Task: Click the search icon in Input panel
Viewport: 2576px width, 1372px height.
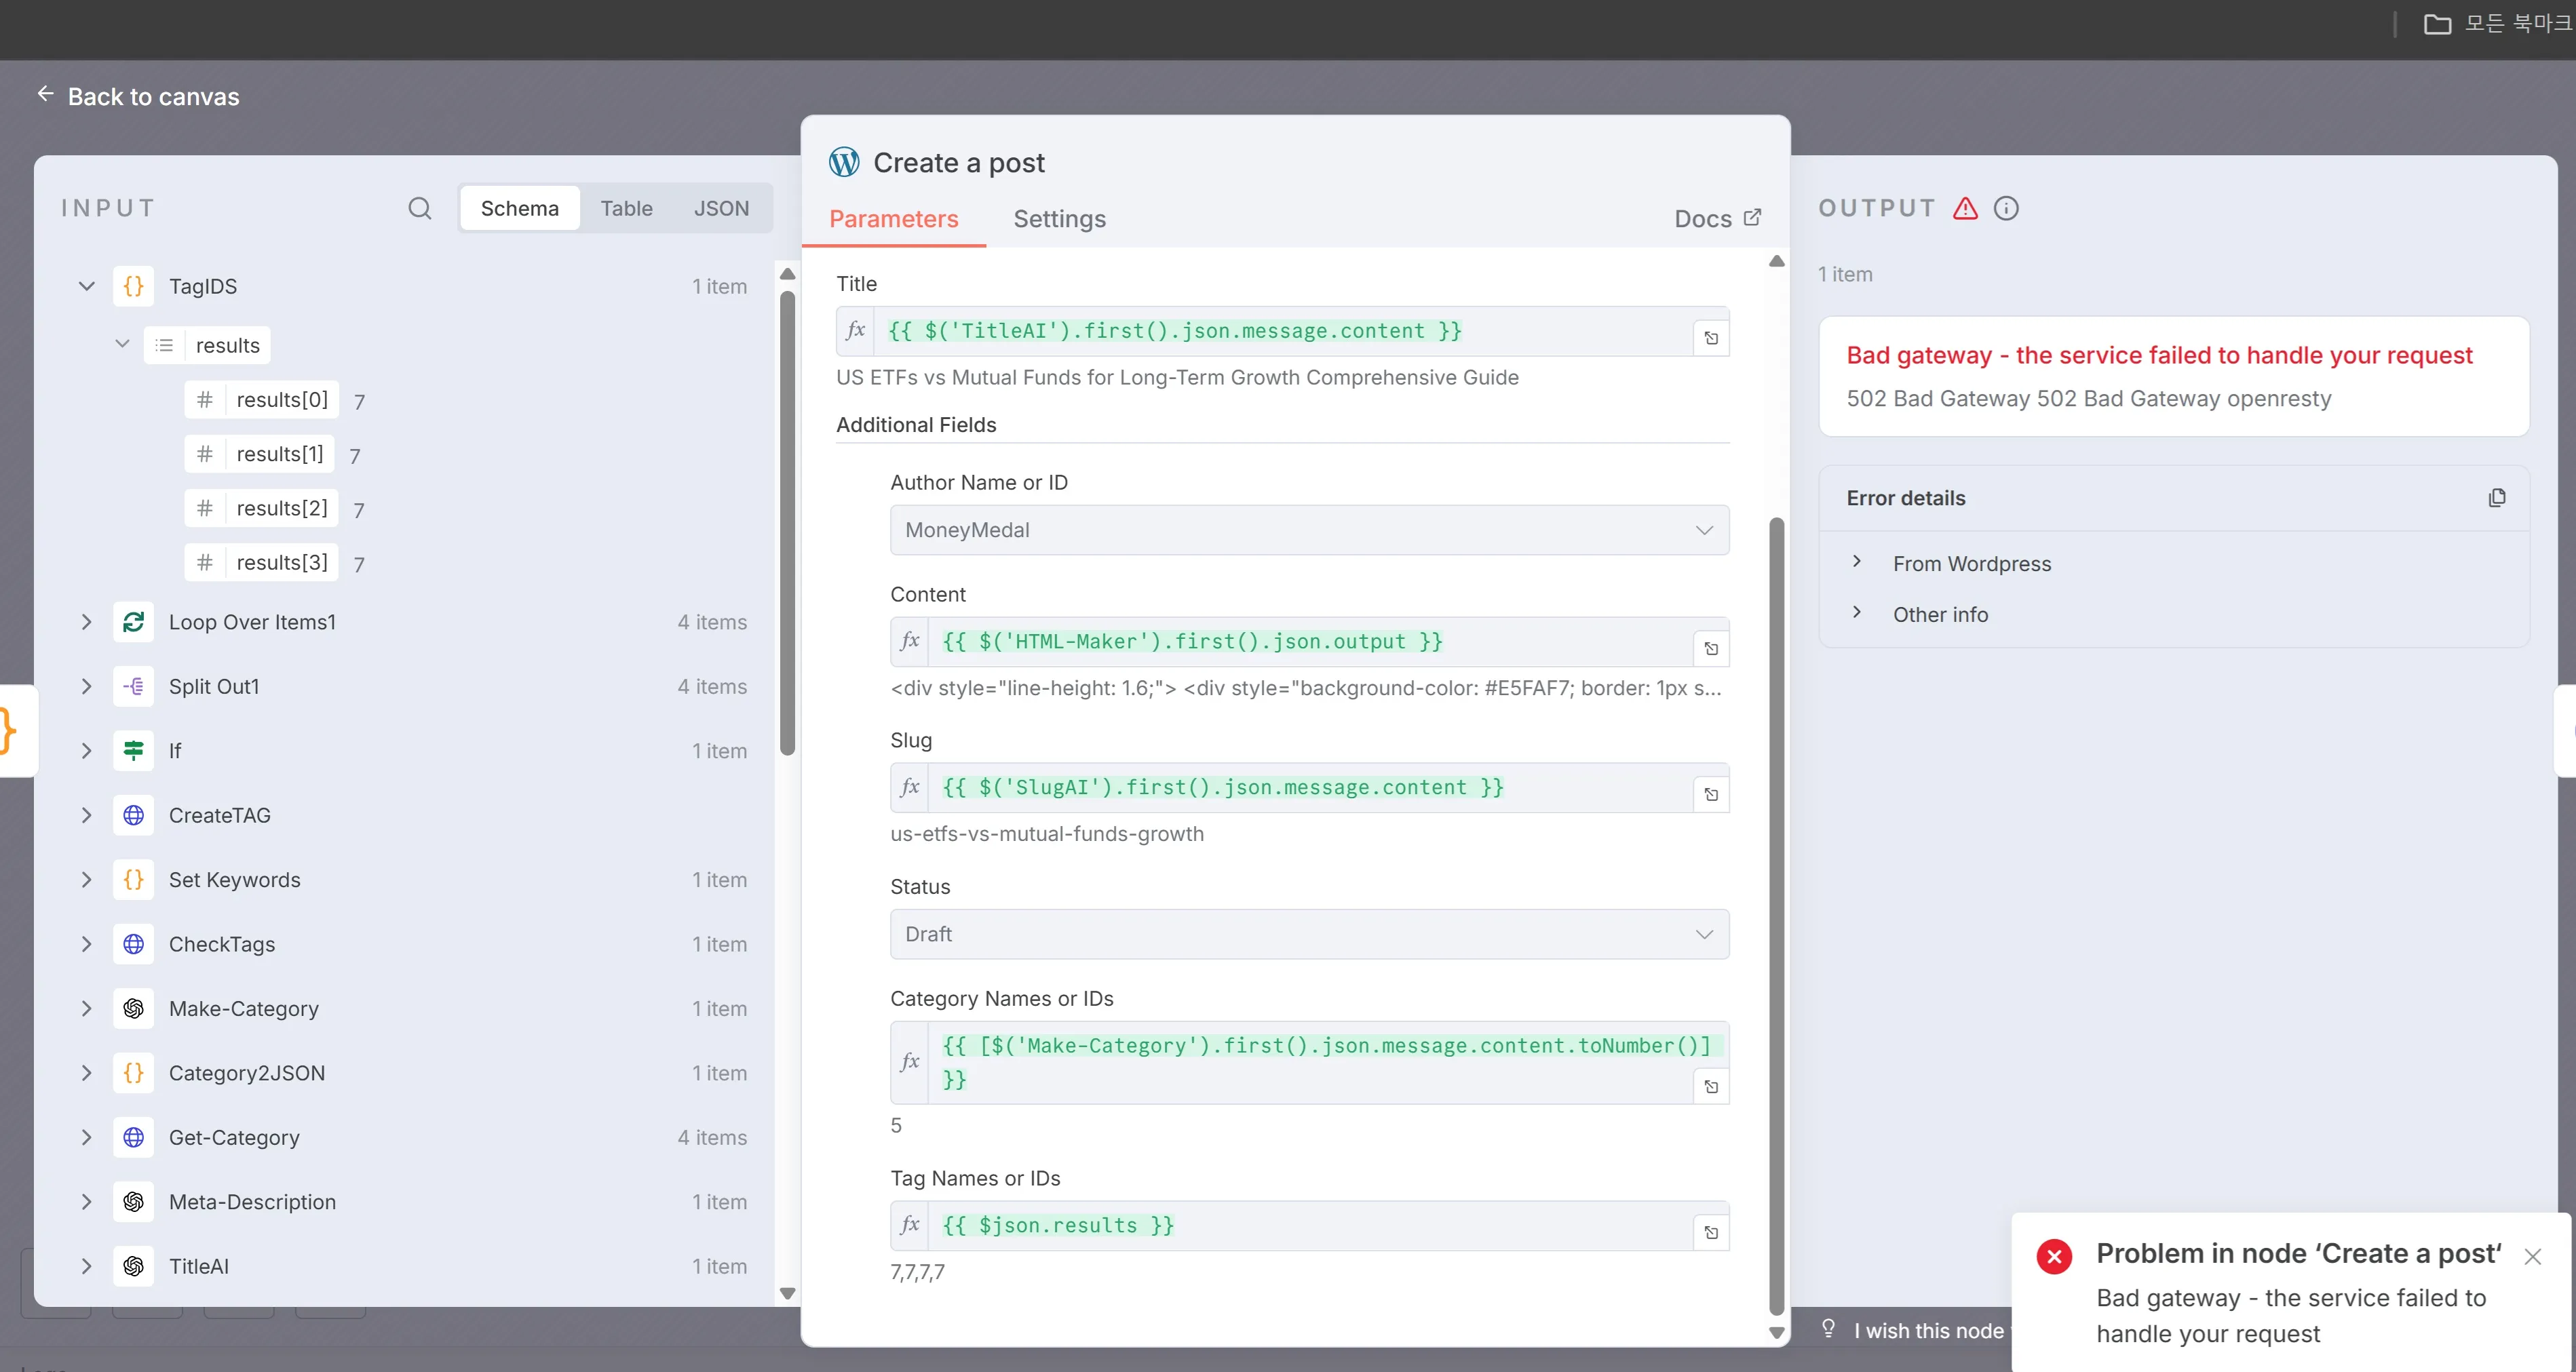Action: pyautogui.click(x=420, y=208)
